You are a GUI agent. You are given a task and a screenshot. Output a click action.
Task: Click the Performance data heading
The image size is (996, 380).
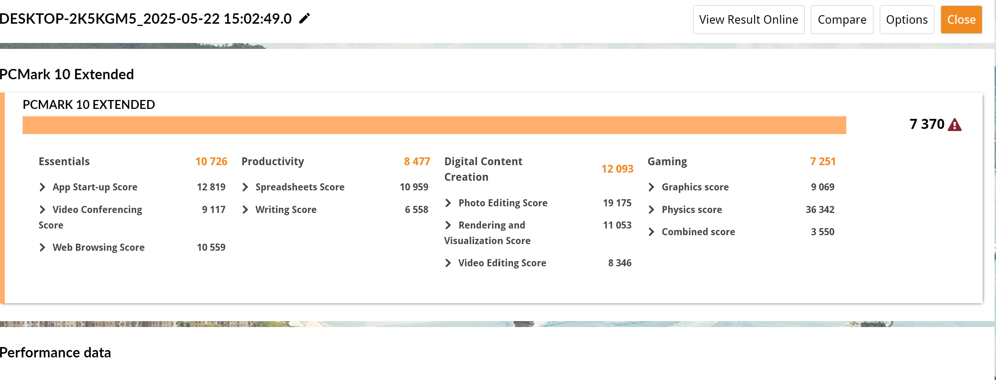point(55,353)
